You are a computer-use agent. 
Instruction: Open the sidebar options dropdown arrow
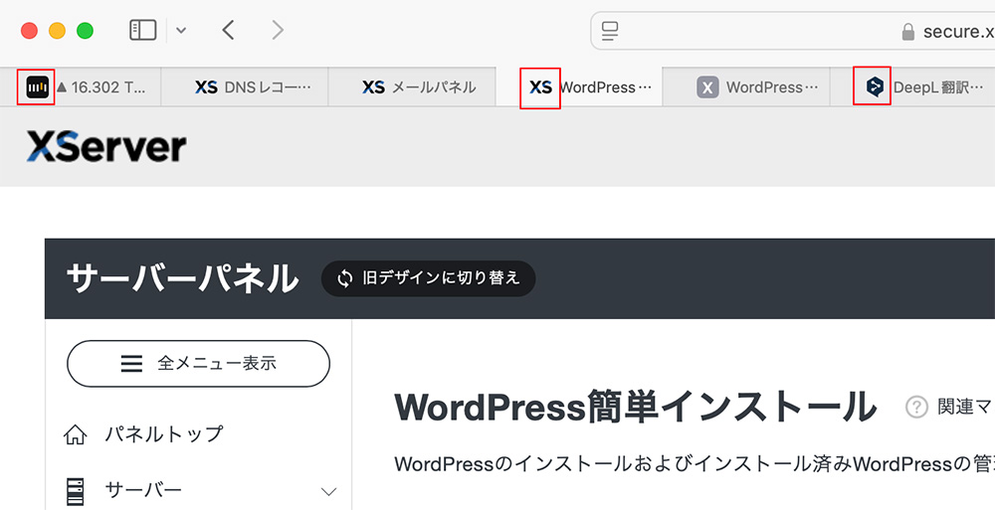click(181, 30)
